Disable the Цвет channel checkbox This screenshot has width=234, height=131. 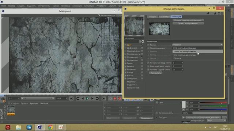point(142,45)
